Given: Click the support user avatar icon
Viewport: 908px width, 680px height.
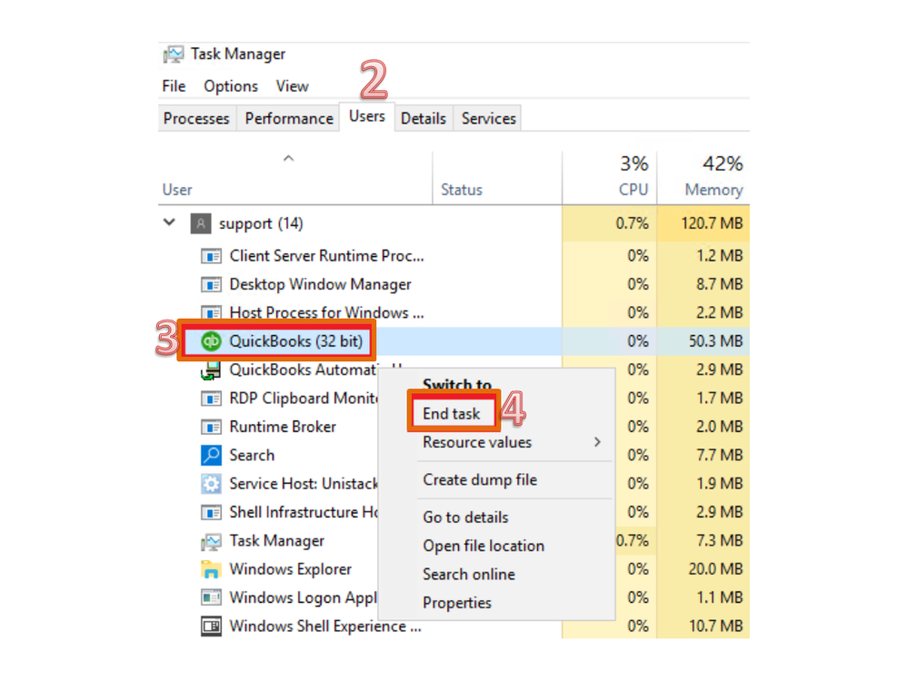Looking at the screenshot, I should tap(201, 223).
